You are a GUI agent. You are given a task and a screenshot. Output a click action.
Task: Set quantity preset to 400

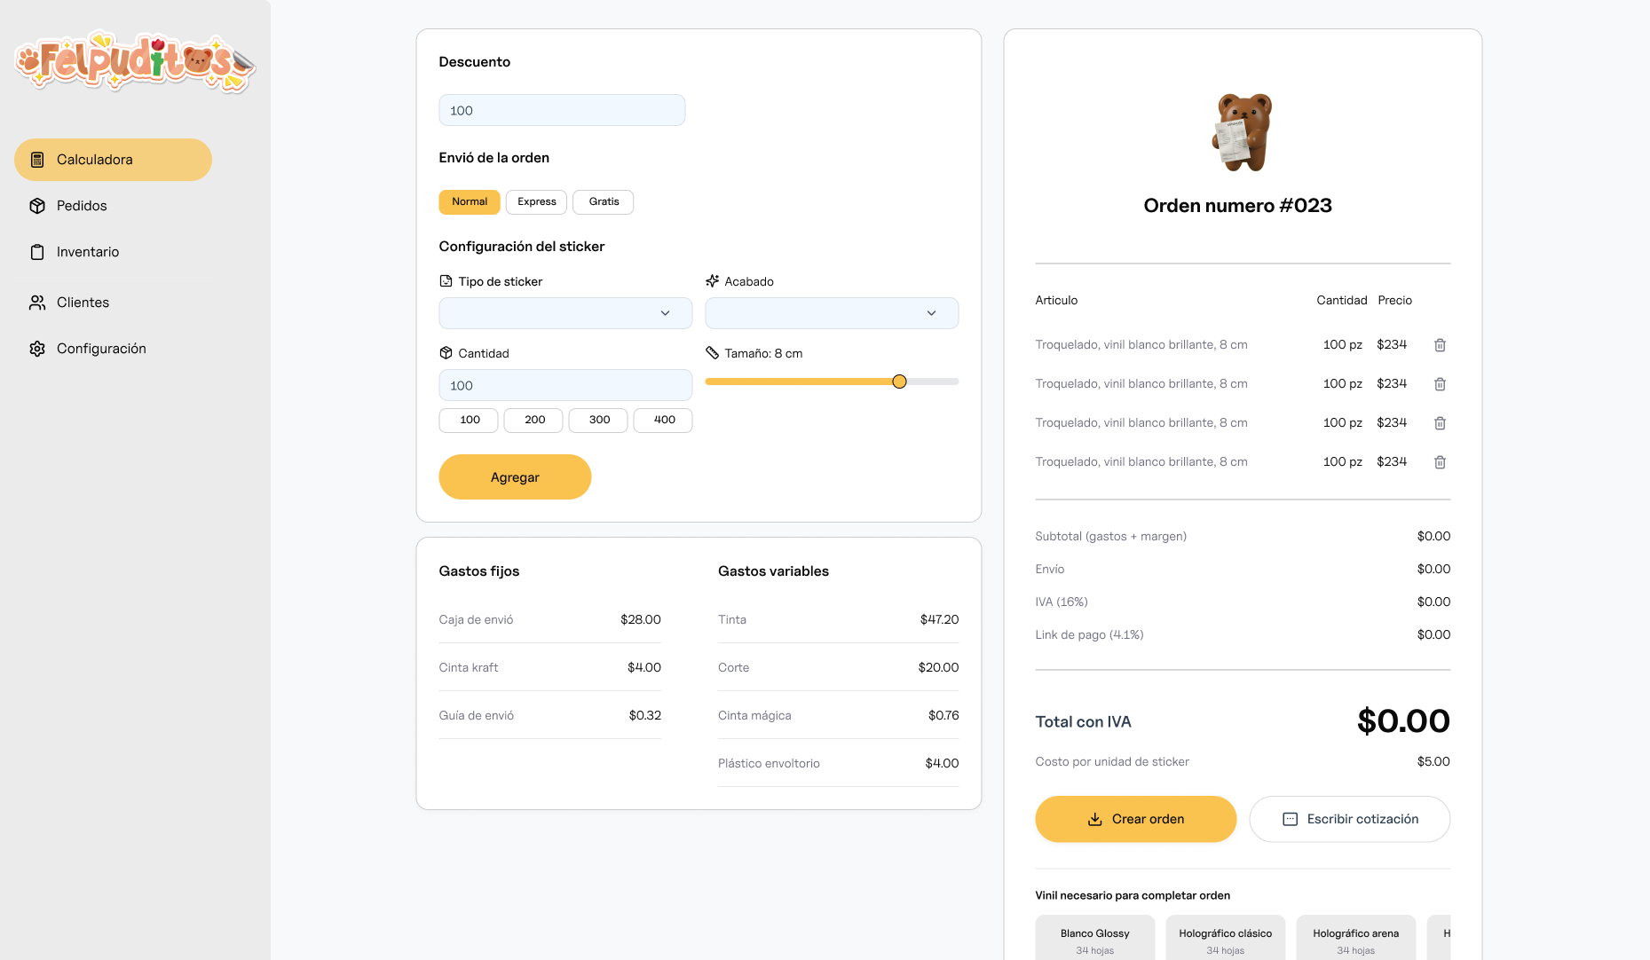click(x=663, y=421)
